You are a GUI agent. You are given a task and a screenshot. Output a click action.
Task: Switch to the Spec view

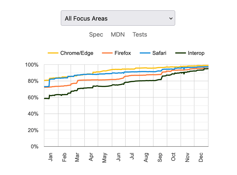(96, 35)
